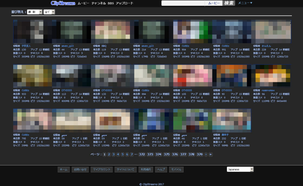Image resolution: width=303 pixels, height=186 pixels.
Task: Click the 検索 search button
Action: pyautogui.click(x=229, y=3)
